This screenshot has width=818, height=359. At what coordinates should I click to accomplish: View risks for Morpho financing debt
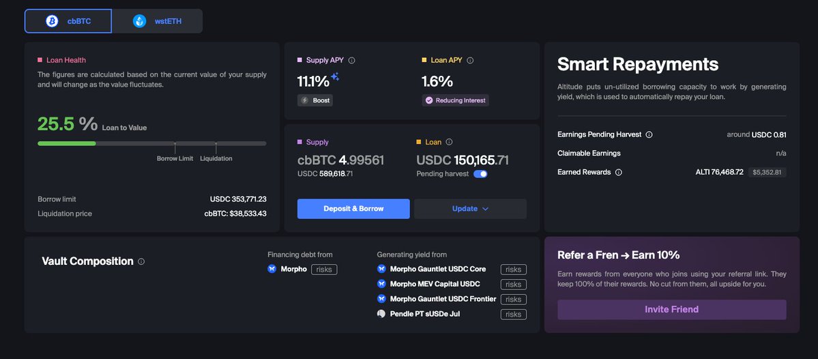tap(325, 269)
